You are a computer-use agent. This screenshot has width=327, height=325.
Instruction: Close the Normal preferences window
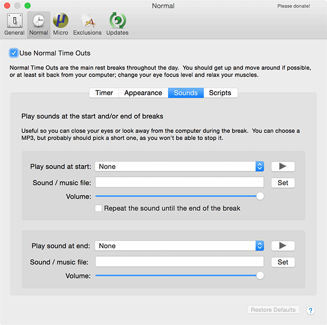(7, 5)
